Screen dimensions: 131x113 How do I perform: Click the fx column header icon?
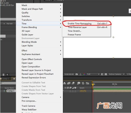point(65,88)
